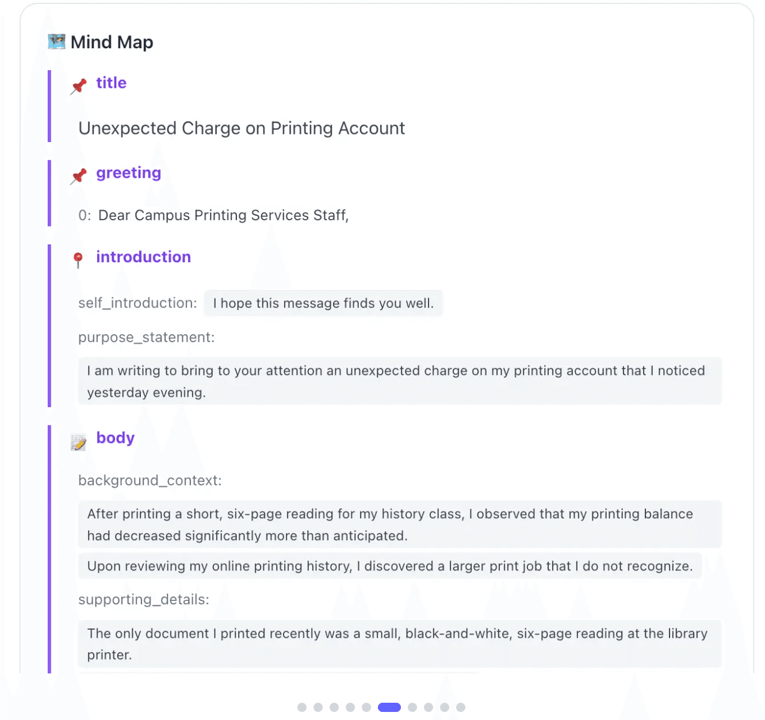
Task: Click the purpose_statement text box
Action: (x=400, y=381)
